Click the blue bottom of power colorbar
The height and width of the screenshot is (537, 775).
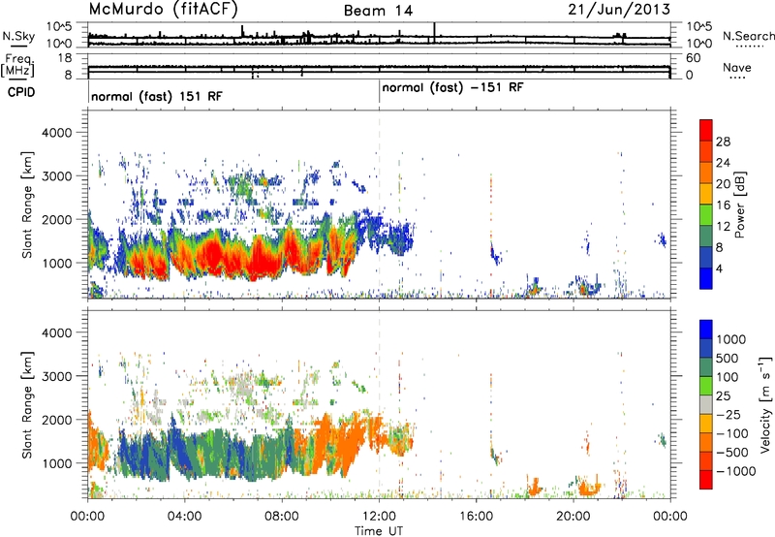[x=706, y=279]
